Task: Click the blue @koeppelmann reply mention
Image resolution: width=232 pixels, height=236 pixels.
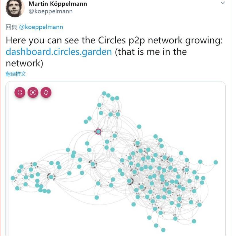Action: (x=41, y=27)
